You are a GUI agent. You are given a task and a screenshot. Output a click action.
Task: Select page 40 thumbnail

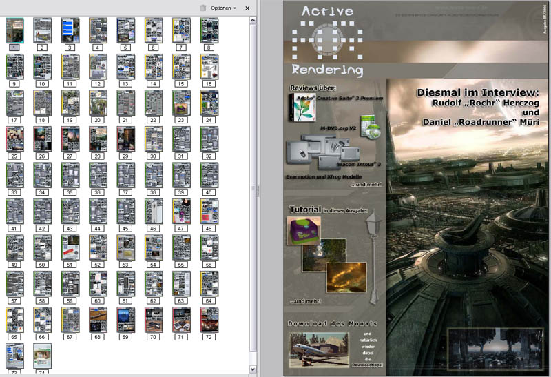pyautogui.click(x=209, y=176)
